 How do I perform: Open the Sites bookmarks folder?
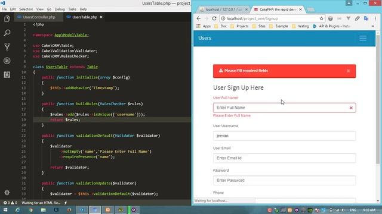point(259,26)
